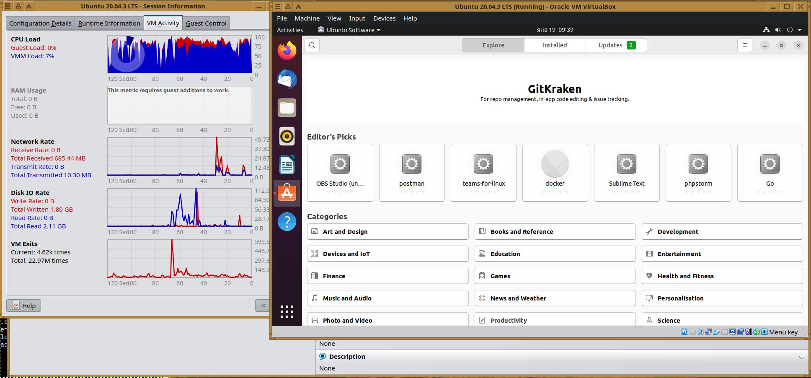Launch Rhythmbox from the dock
Image resolution: width=811 pixels, height=378 pixels.
287,136
